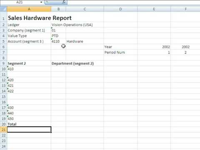Select column C header
This screenshot has height=150, width=200.
[85, 9]
